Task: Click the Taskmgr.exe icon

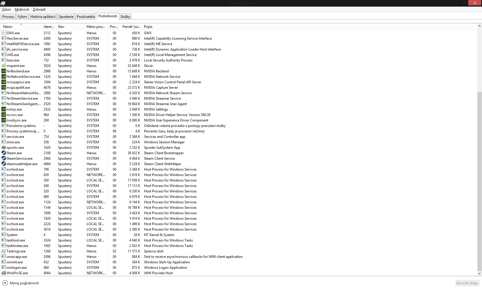Action: (4, 251)
